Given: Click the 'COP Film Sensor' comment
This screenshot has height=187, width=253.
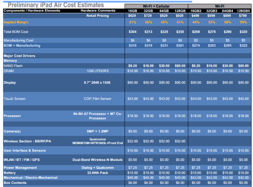Looking at the screenshot, I should pos(98,99).
